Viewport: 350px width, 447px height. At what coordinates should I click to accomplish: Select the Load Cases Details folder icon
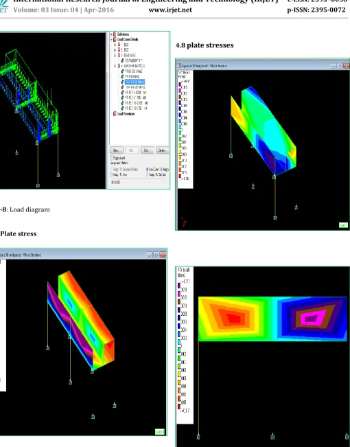tap(115, 40)
